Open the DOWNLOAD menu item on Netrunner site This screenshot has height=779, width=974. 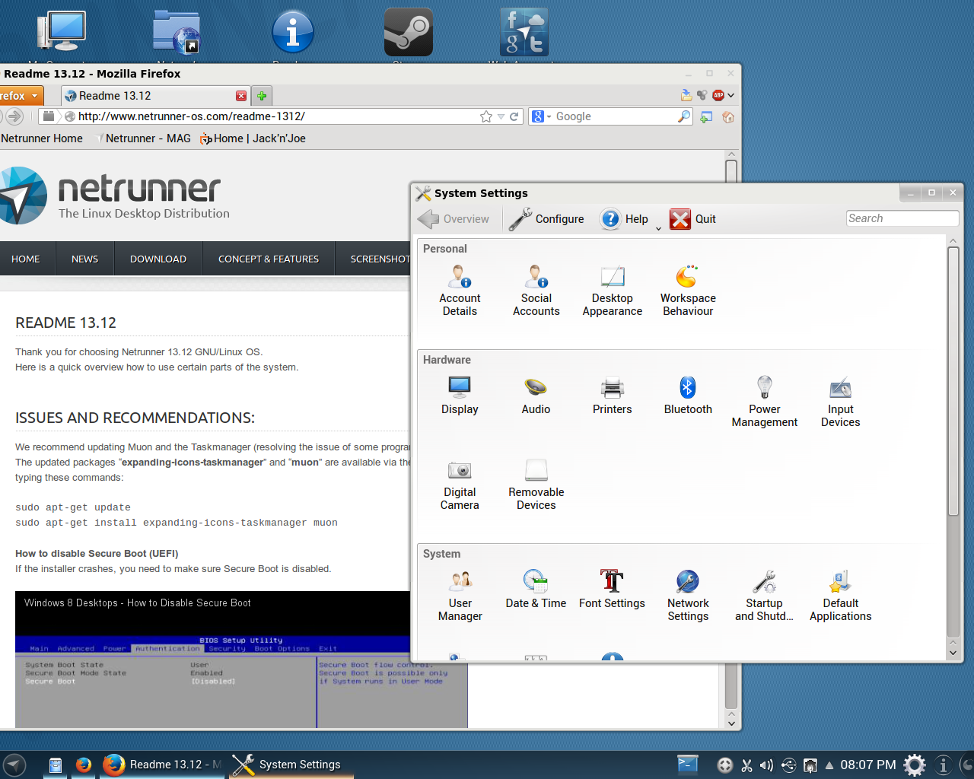(158, 259)
